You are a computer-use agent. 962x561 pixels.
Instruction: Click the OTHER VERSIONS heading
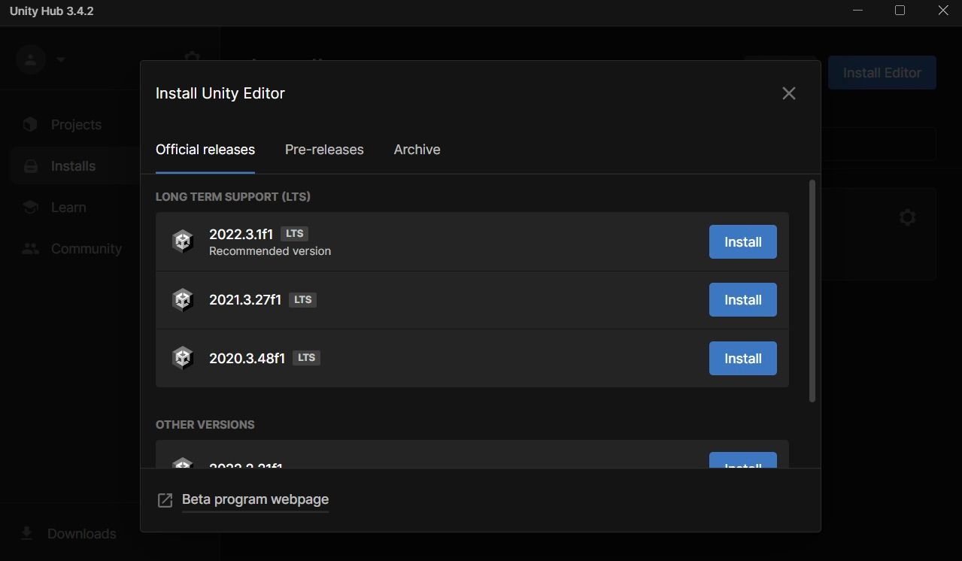[x=205, y=425]
